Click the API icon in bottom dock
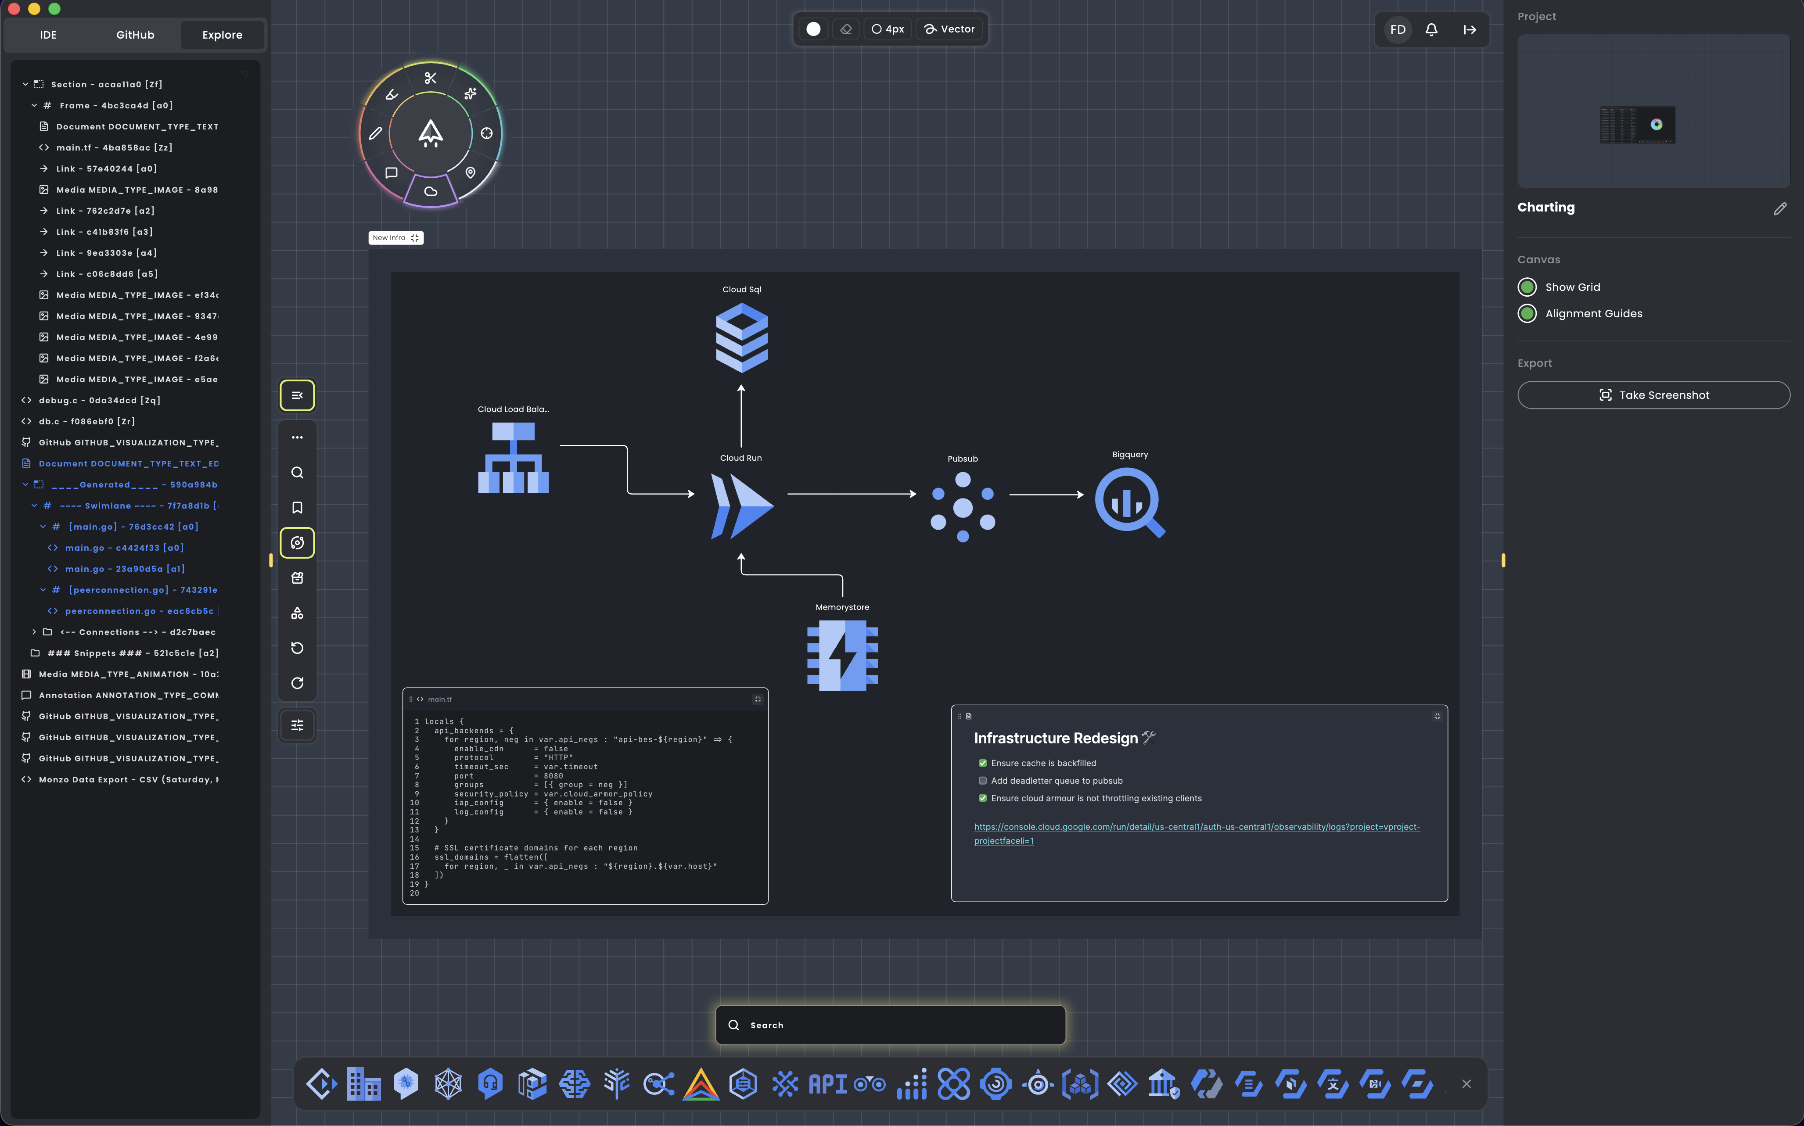 827,1083
